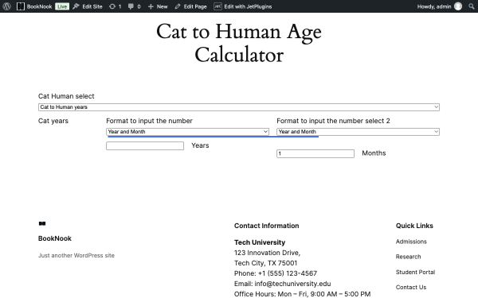
Task: Click the Months input field
Action: 315,153
